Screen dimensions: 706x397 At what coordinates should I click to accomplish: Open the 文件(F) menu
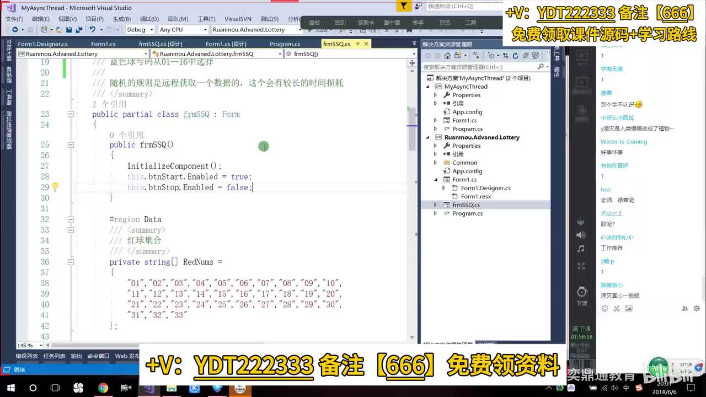pyautogui.click(x=14, y=19)
